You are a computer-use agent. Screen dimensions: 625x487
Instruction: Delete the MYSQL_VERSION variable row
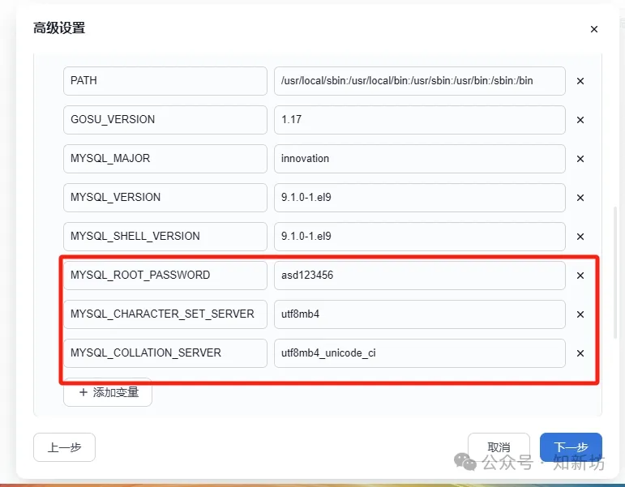coord(580,198)
